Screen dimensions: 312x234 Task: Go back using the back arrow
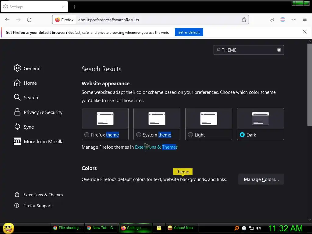[x=7, y=20]
